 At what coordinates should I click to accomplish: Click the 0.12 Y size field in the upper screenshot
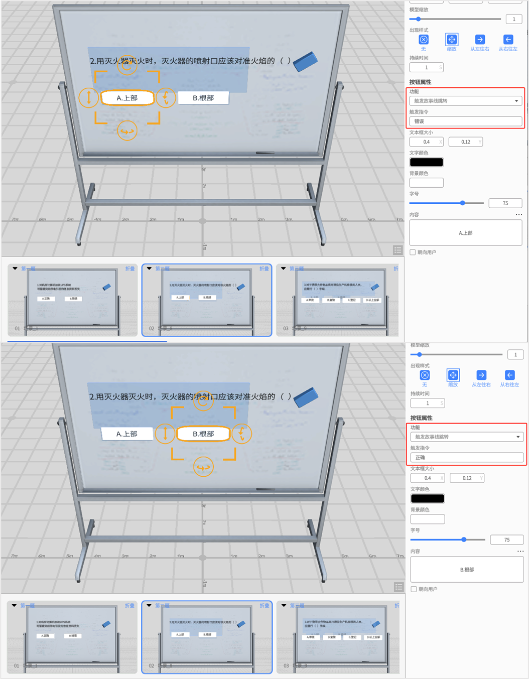coord(466,142)
